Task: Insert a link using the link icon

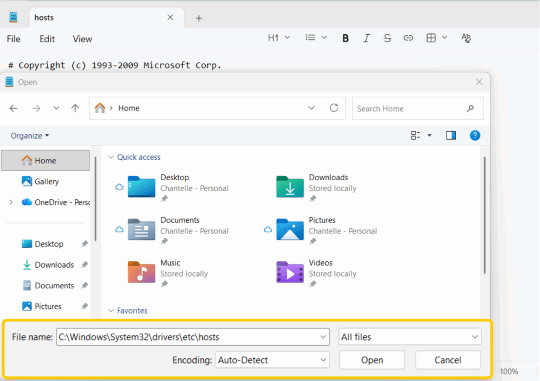Action: pyautogui.click(x=409, y=38)
